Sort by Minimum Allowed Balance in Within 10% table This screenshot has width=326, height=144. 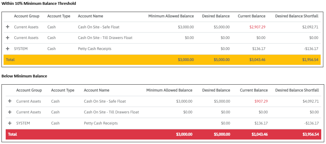(171, 16)
